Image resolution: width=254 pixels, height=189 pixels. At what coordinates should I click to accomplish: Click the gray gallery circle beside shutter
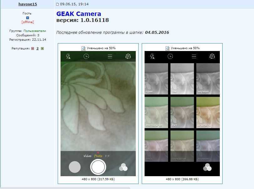click(75, 167)
